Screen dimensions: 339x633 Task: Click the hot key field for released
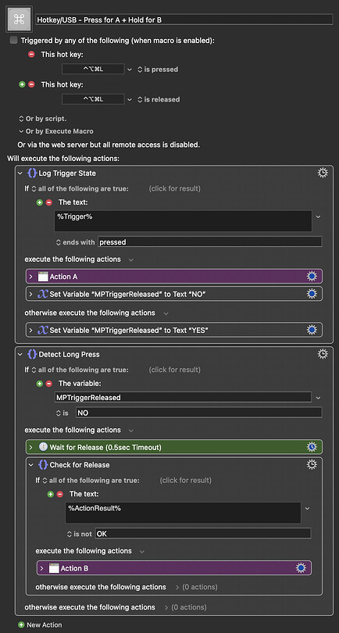pyautogui.click(x=93, y=99)
